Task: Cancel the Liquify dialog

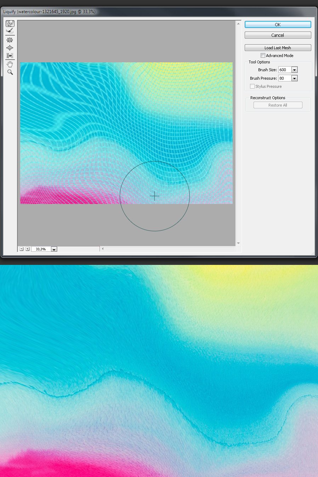Action: tap(278, 35)
